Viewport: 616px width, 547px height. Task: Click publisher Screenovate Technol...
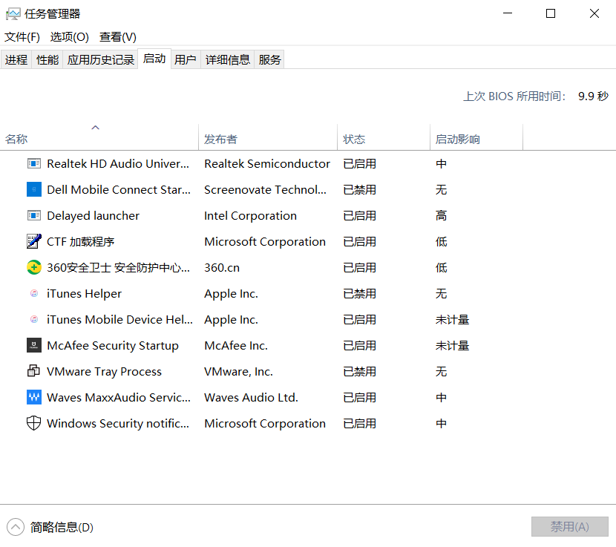coord(265,189)
